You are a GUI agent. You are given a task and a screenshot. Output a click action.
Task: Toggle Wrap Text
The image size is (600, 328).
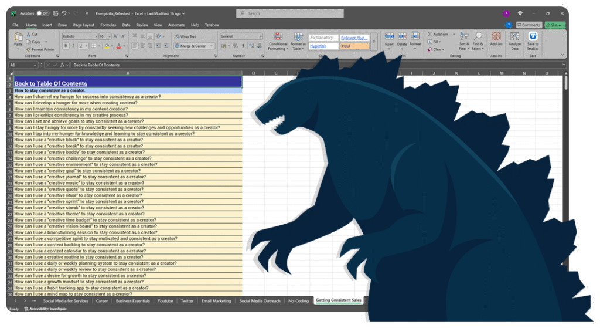(x=186, y=37)
